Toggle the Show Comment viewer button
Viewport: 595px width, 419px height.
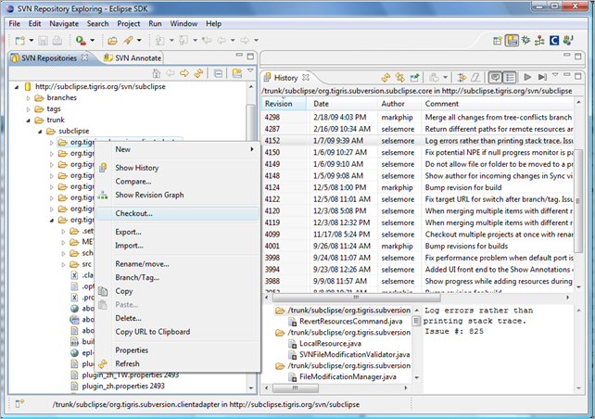(495, 77)
